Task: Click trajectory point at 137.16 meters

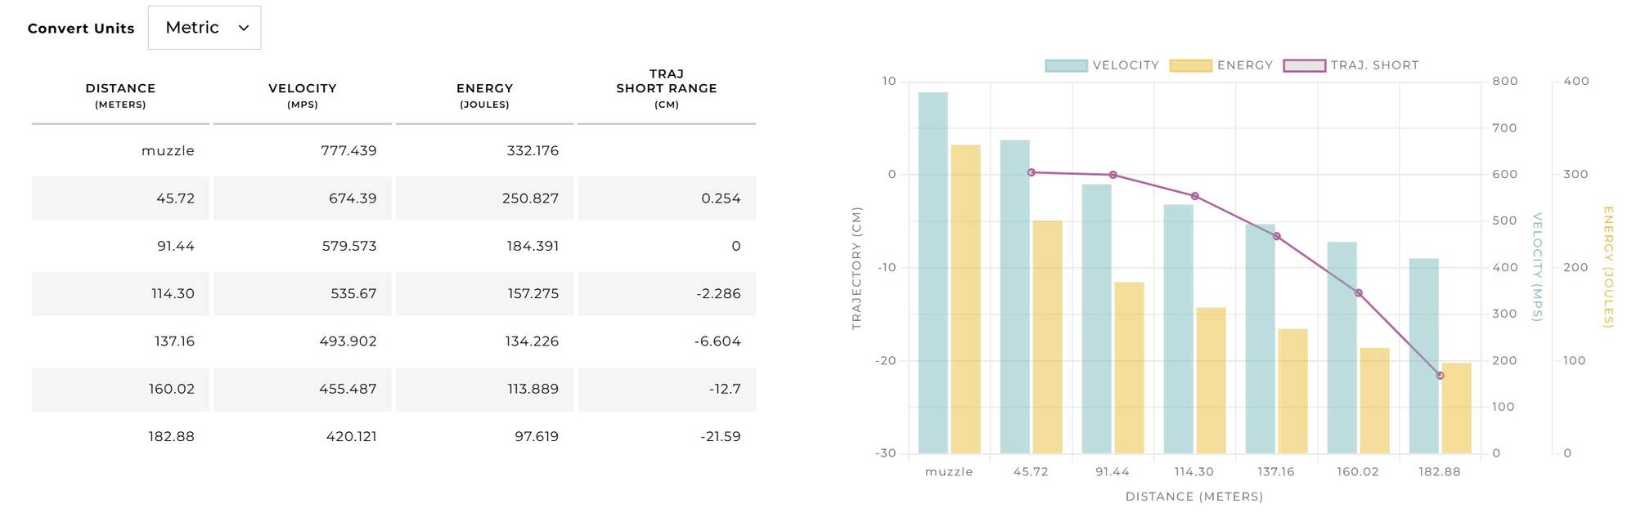Action: tap(1277, 236)
